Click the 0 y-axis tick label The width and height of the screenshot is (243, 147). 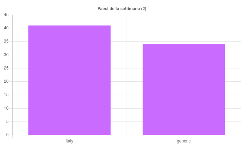tap(7, 135)
